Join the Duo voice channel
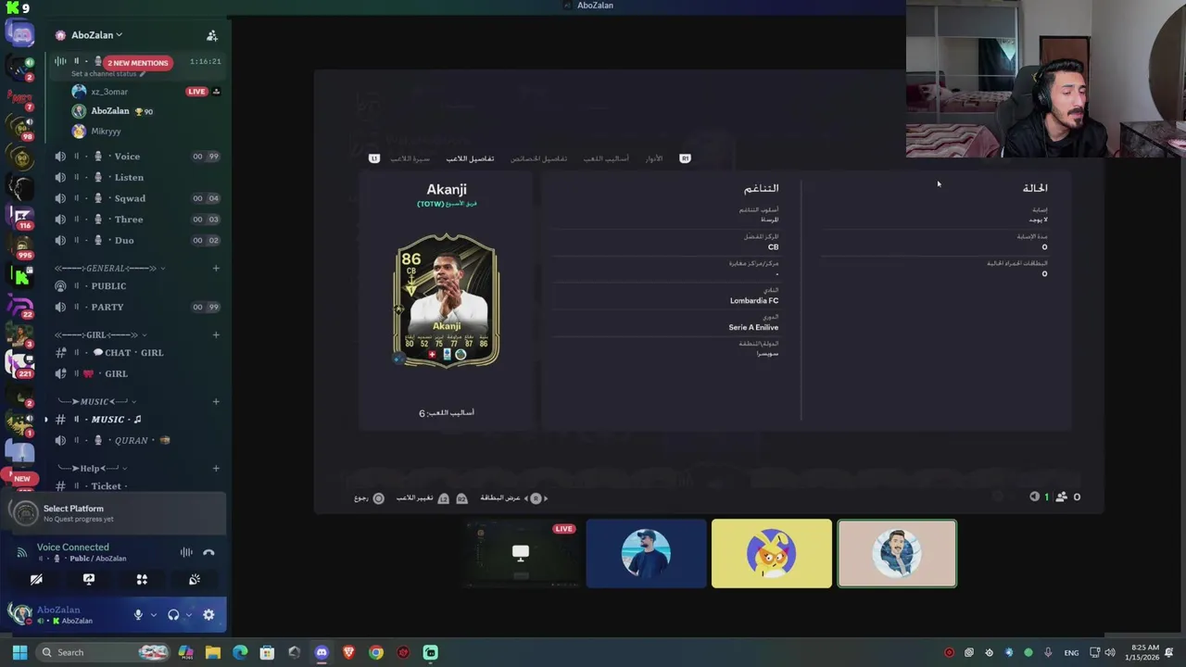The width and height of the screenshot is (1186, 667). pos(136,240)
